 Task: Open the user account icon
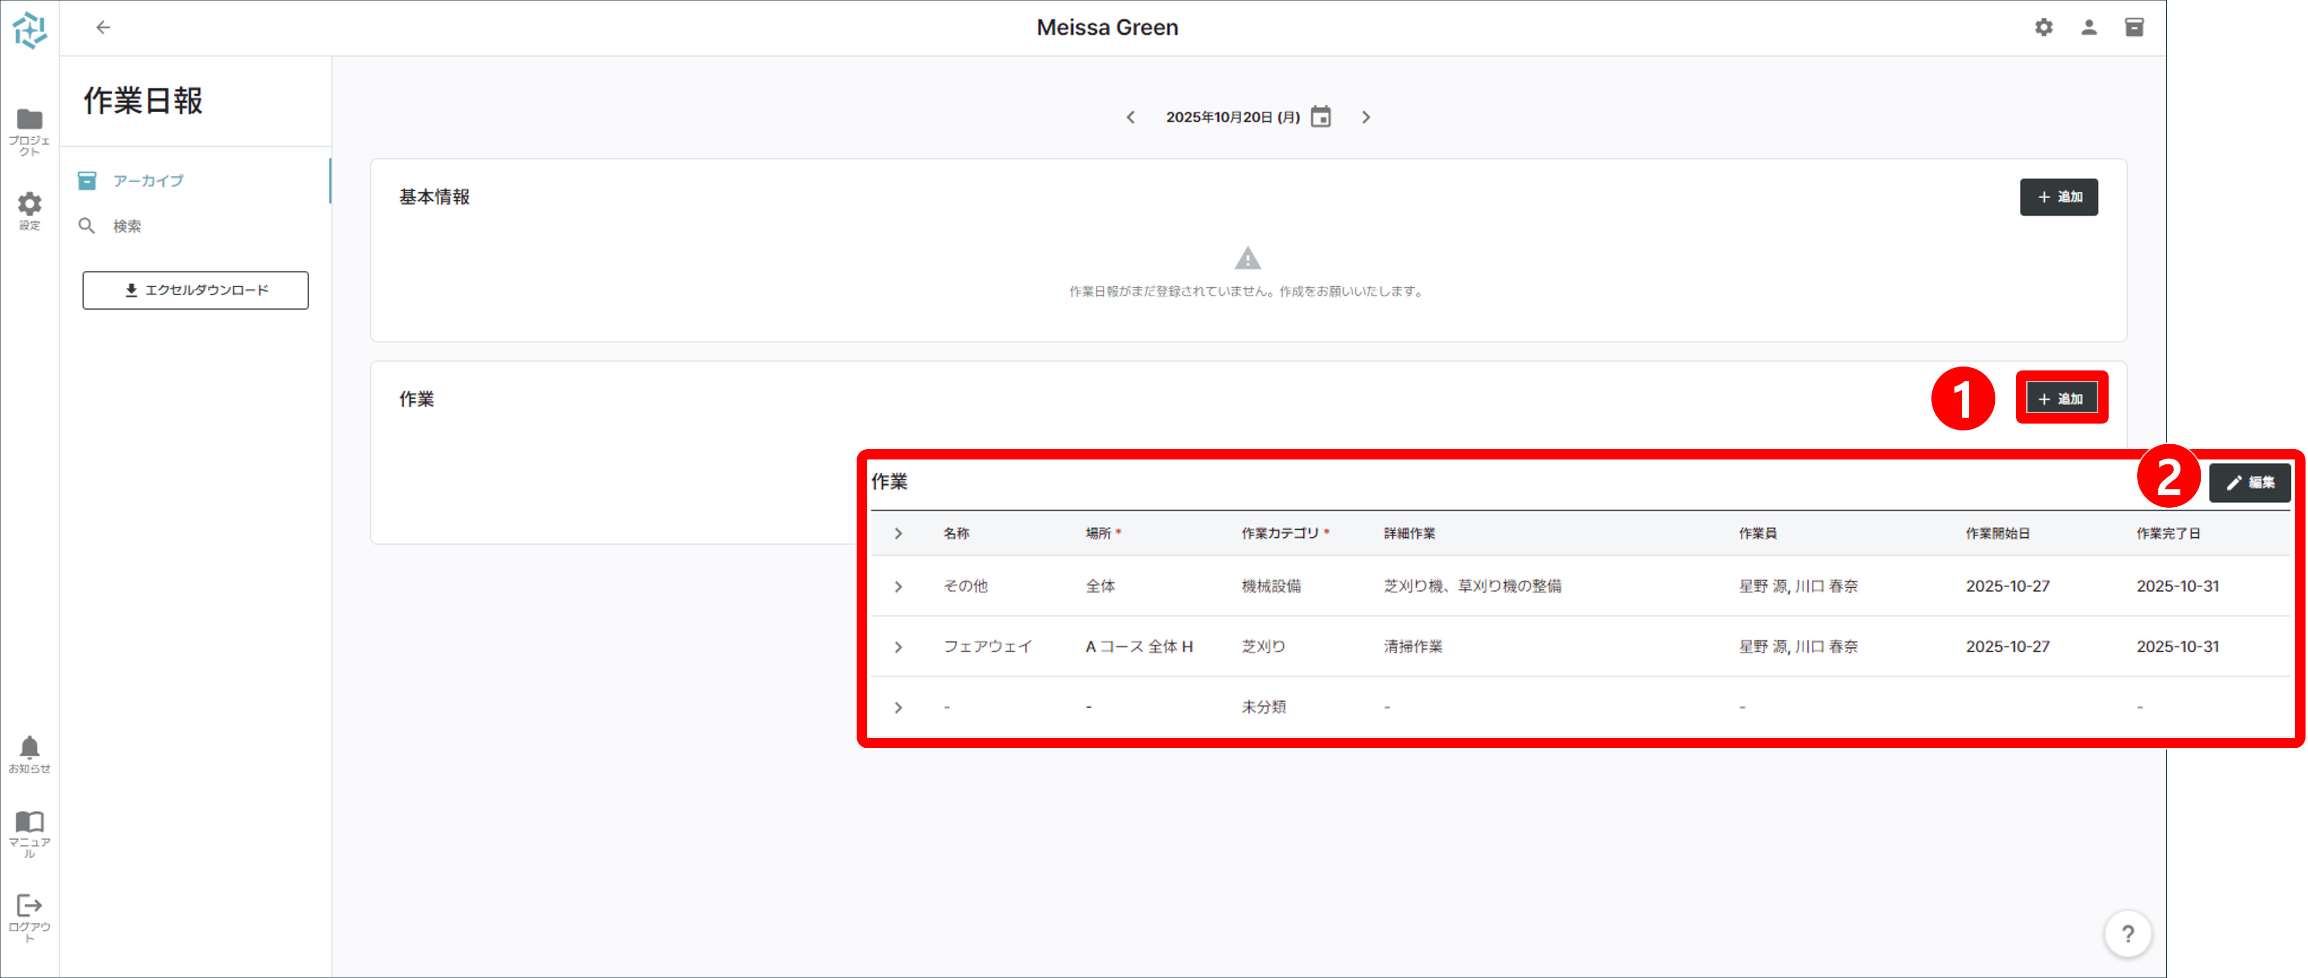pyautogui.click(x=2088, y=28)
